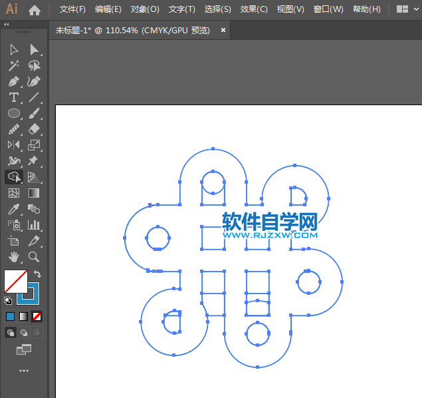Open the workspace layout switcher dropdown
The height and width of the screenshot is (398, 422).
click(407, 9)
